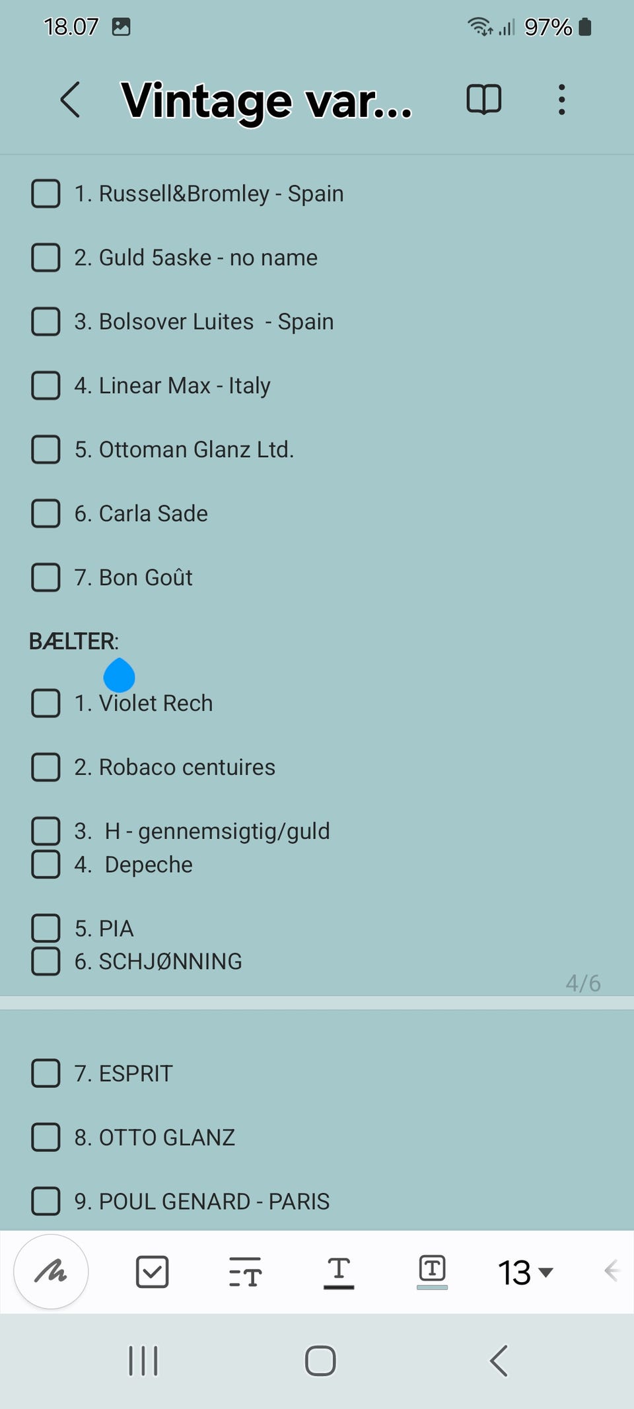Tap the arrow at the toolbar's right end

(612, 1271)
